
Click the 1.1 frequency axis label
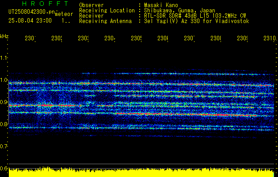click(x=4, y=58)
